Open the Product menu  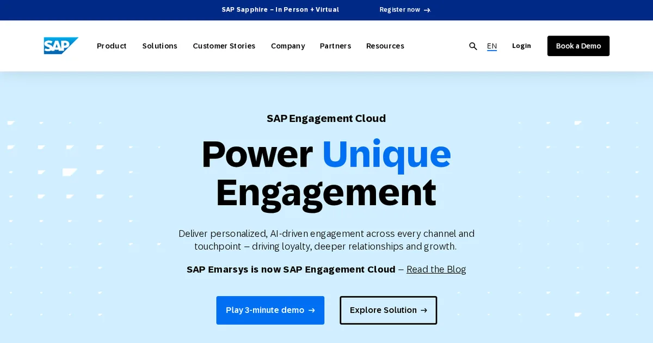pos(112,46)
